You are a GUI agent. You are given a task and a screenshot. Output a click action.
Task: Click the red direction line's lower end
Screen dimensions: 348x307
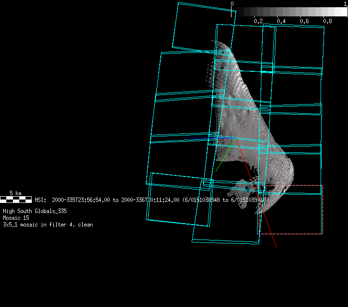coord(275,246)
